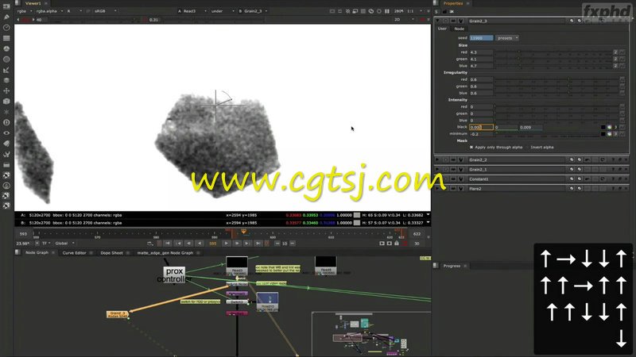Open the Draw nodes toolbar icon
Image resolution: width=636 pixels, height=357 pixels.
6,17
